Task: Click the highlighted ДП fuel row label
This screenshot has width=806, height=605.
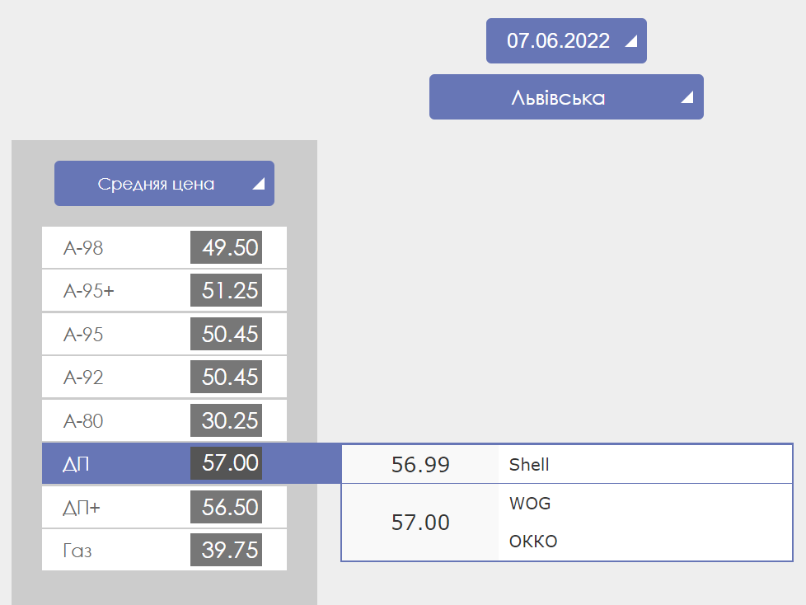Action: click(77, 464)
